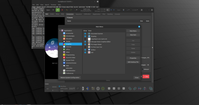
Task: Click the plus icon beside the 12 field
Action: click(x=114, y=10)
